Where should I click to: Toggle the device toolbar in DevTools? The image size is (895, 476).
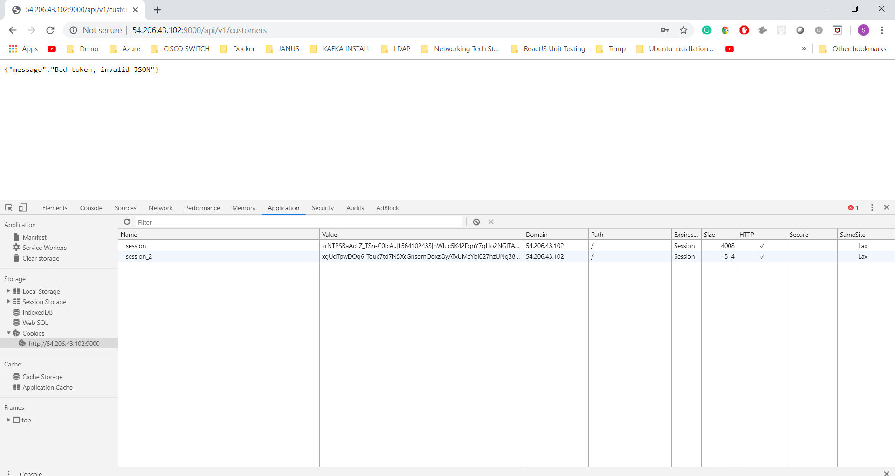click(23, 208)
